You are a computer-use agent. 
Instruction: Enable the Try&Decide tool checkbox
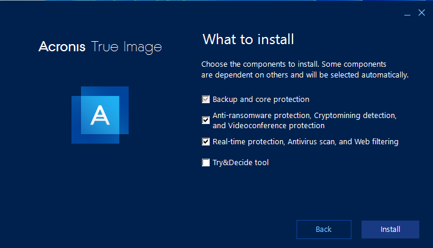pyautogui.click(x=206, y=162)
